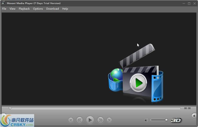Open the View menu
The image size is (198, 127).
tap(12, 9)
